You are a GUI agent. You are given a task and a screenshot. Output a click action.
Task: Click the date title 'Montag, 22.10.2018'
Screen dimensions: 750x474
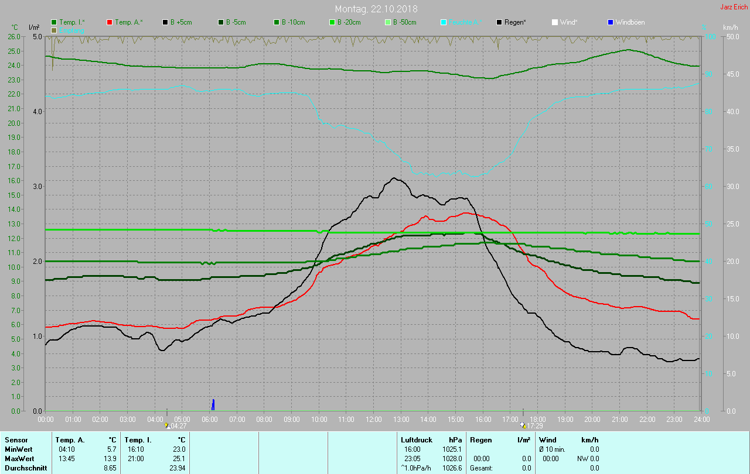[376, 9]
